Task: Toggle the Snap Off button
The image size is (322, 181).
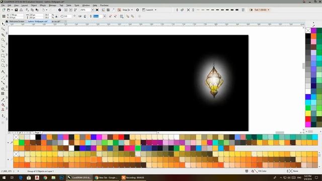Action: point(119,10)
